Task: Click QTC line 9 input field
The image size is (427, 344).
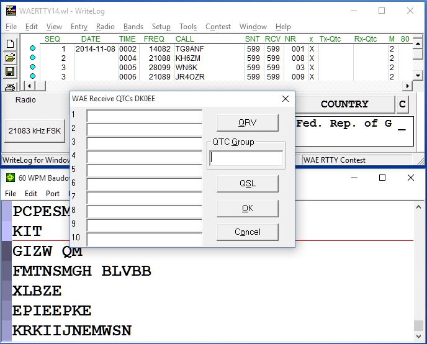Action: [145, 225]
